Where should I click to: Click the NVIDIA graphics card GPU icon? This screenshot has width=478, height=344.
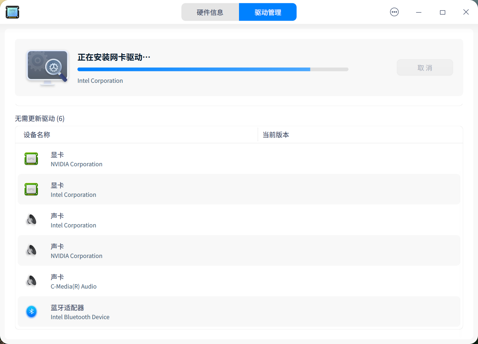click(31, 159)
